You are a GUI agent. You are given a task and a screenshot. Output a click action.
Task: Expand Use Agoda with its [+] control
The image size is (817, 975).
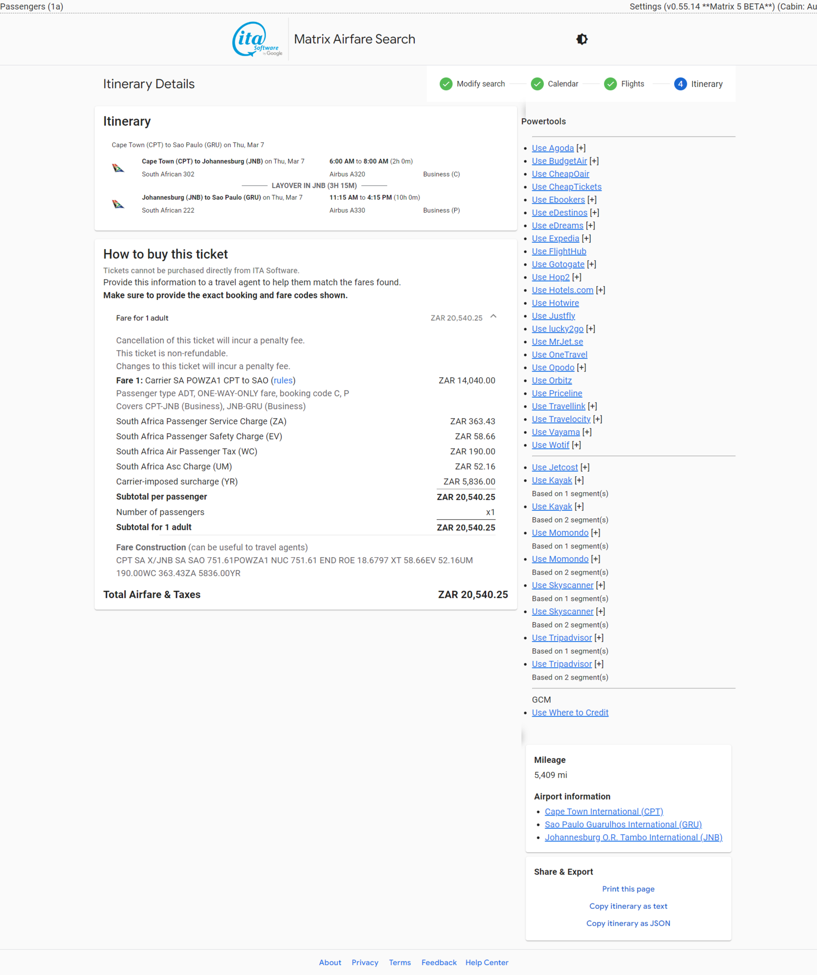pyautogui.click(x=581, y=148)
